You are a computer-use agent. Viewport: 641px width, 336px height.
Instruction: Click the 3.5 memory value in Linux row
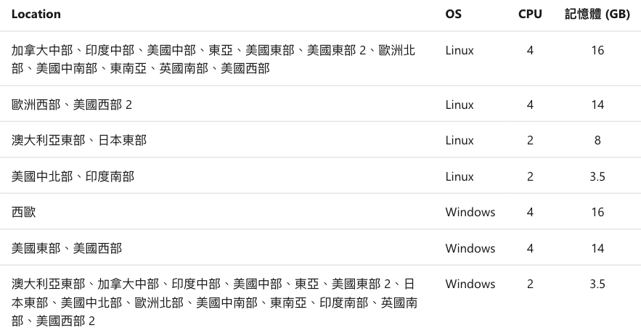click(597, 176)
